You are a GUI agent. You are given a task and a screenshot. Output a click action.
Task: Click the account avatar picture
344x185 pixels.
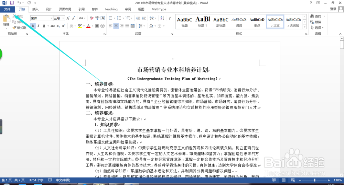(341, 9)
